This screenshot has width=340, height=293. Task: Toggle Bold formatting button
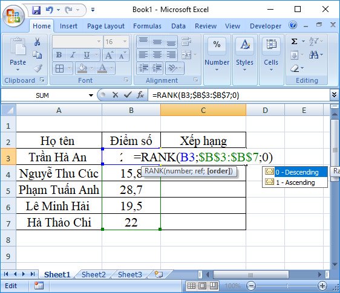[59, 55]
